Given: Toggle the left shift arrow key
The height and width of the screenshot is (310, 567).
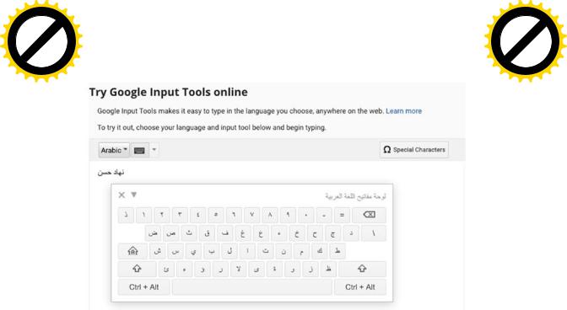Looking at the screenshot, I should [137, 269].
